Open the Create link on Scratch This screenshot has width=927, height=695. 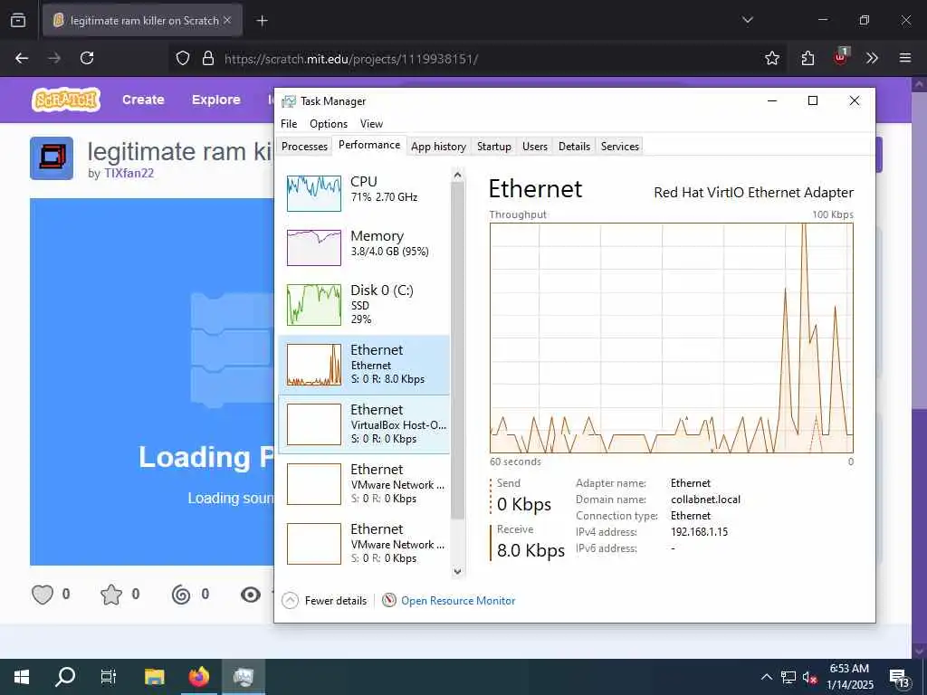(x=143, y=100)
